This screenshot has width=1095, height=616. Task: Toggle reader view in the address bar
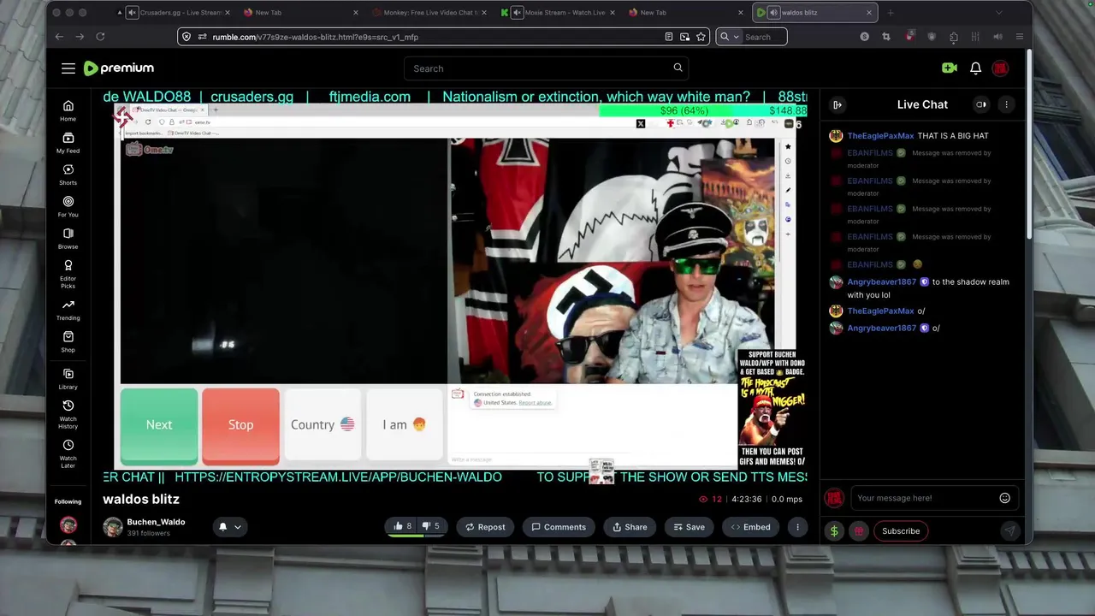668,37
